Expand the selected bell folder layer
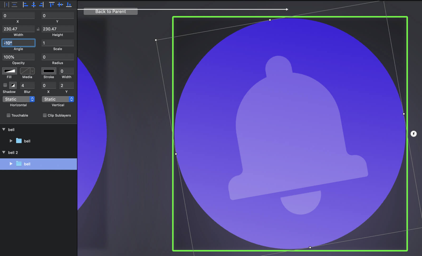The image size is (422, 256). click(11, 164)
